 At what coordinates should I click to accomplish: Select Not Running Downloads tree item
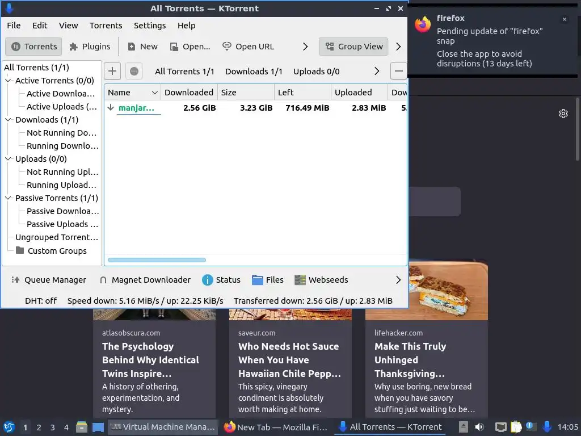tap(61, 133)
